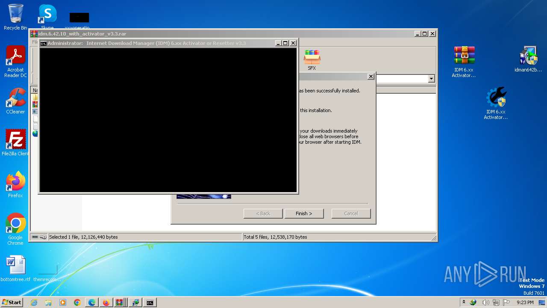Maximize the Activator command prompt window
This screenshot has height=308, width=547.
click(x=285, y=43)
